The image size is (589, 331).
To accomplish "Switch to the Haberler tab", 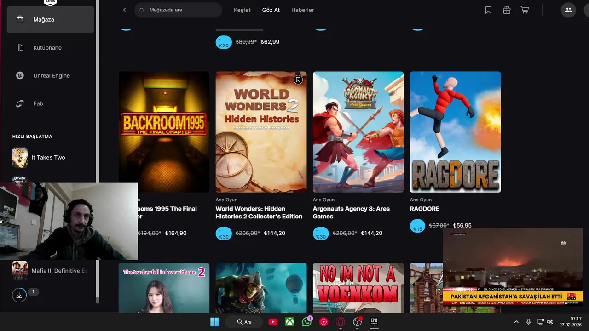I will point(302,10).
